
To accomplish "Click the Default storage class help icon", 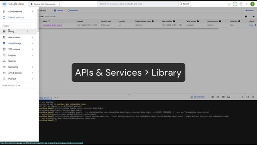I will [x=153, y=21].
